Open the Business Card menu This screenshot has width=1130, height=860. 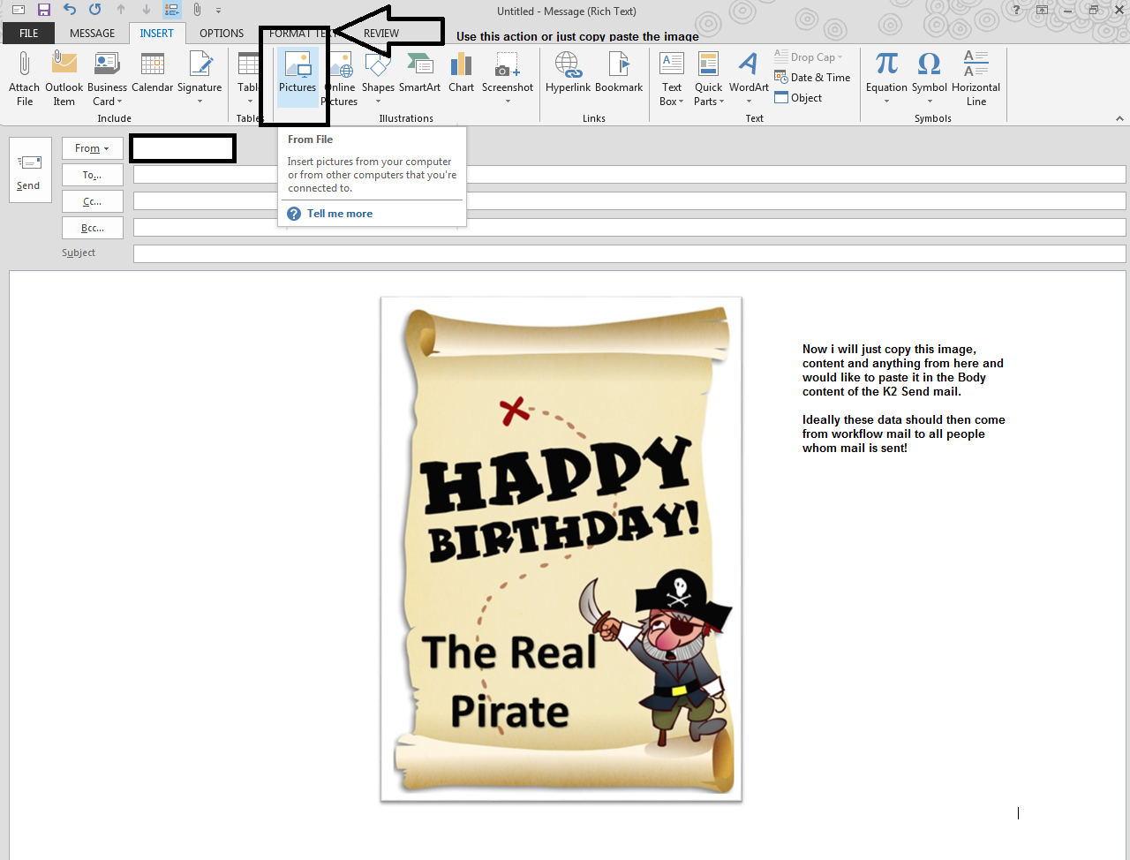coord(107,78)
